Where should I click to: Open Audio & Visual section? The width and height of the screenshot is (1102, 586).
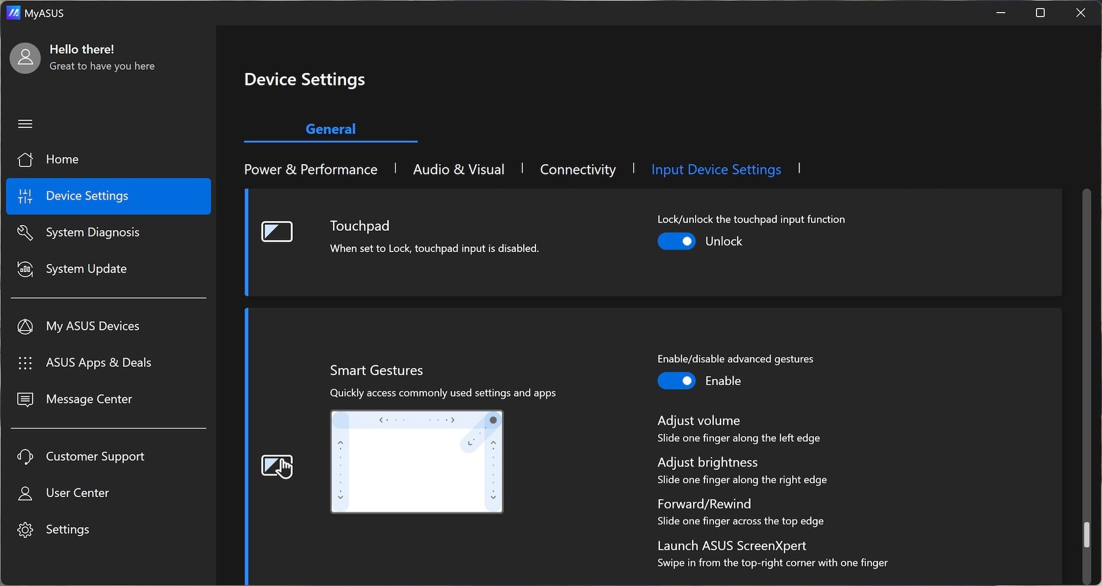459,169
